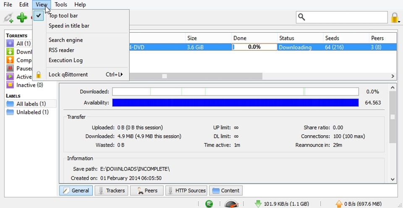403x208 pixels.
Task: Select the Inactive (0) filter
Action: 25,85
